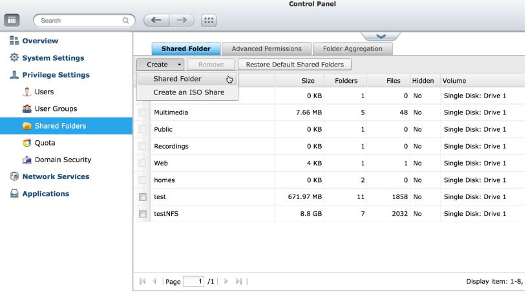Open the Create dropdown button

pos(160,65)
